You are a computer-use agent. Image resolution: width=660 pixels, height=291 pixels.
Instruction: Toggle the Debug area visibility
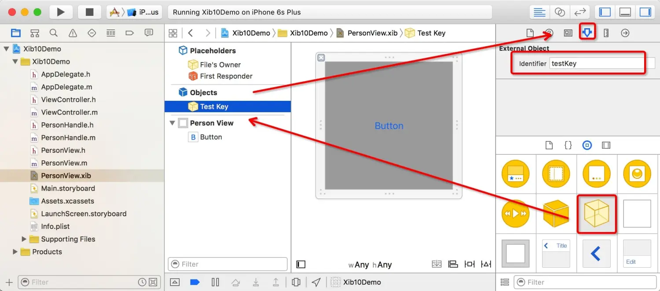(625, 12)
